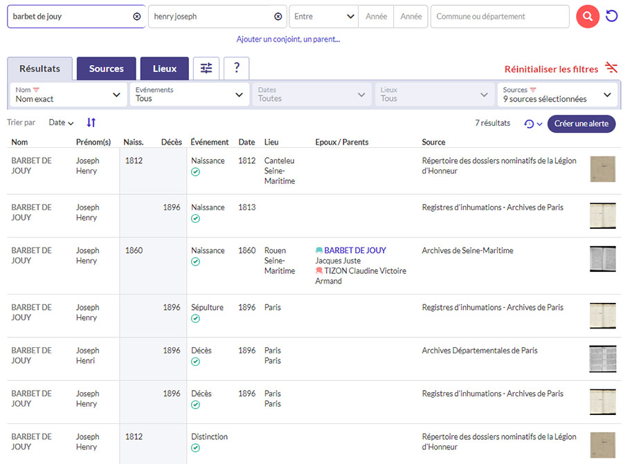
Task: Open the question mark help tab
Action: [x=236, y=68]
